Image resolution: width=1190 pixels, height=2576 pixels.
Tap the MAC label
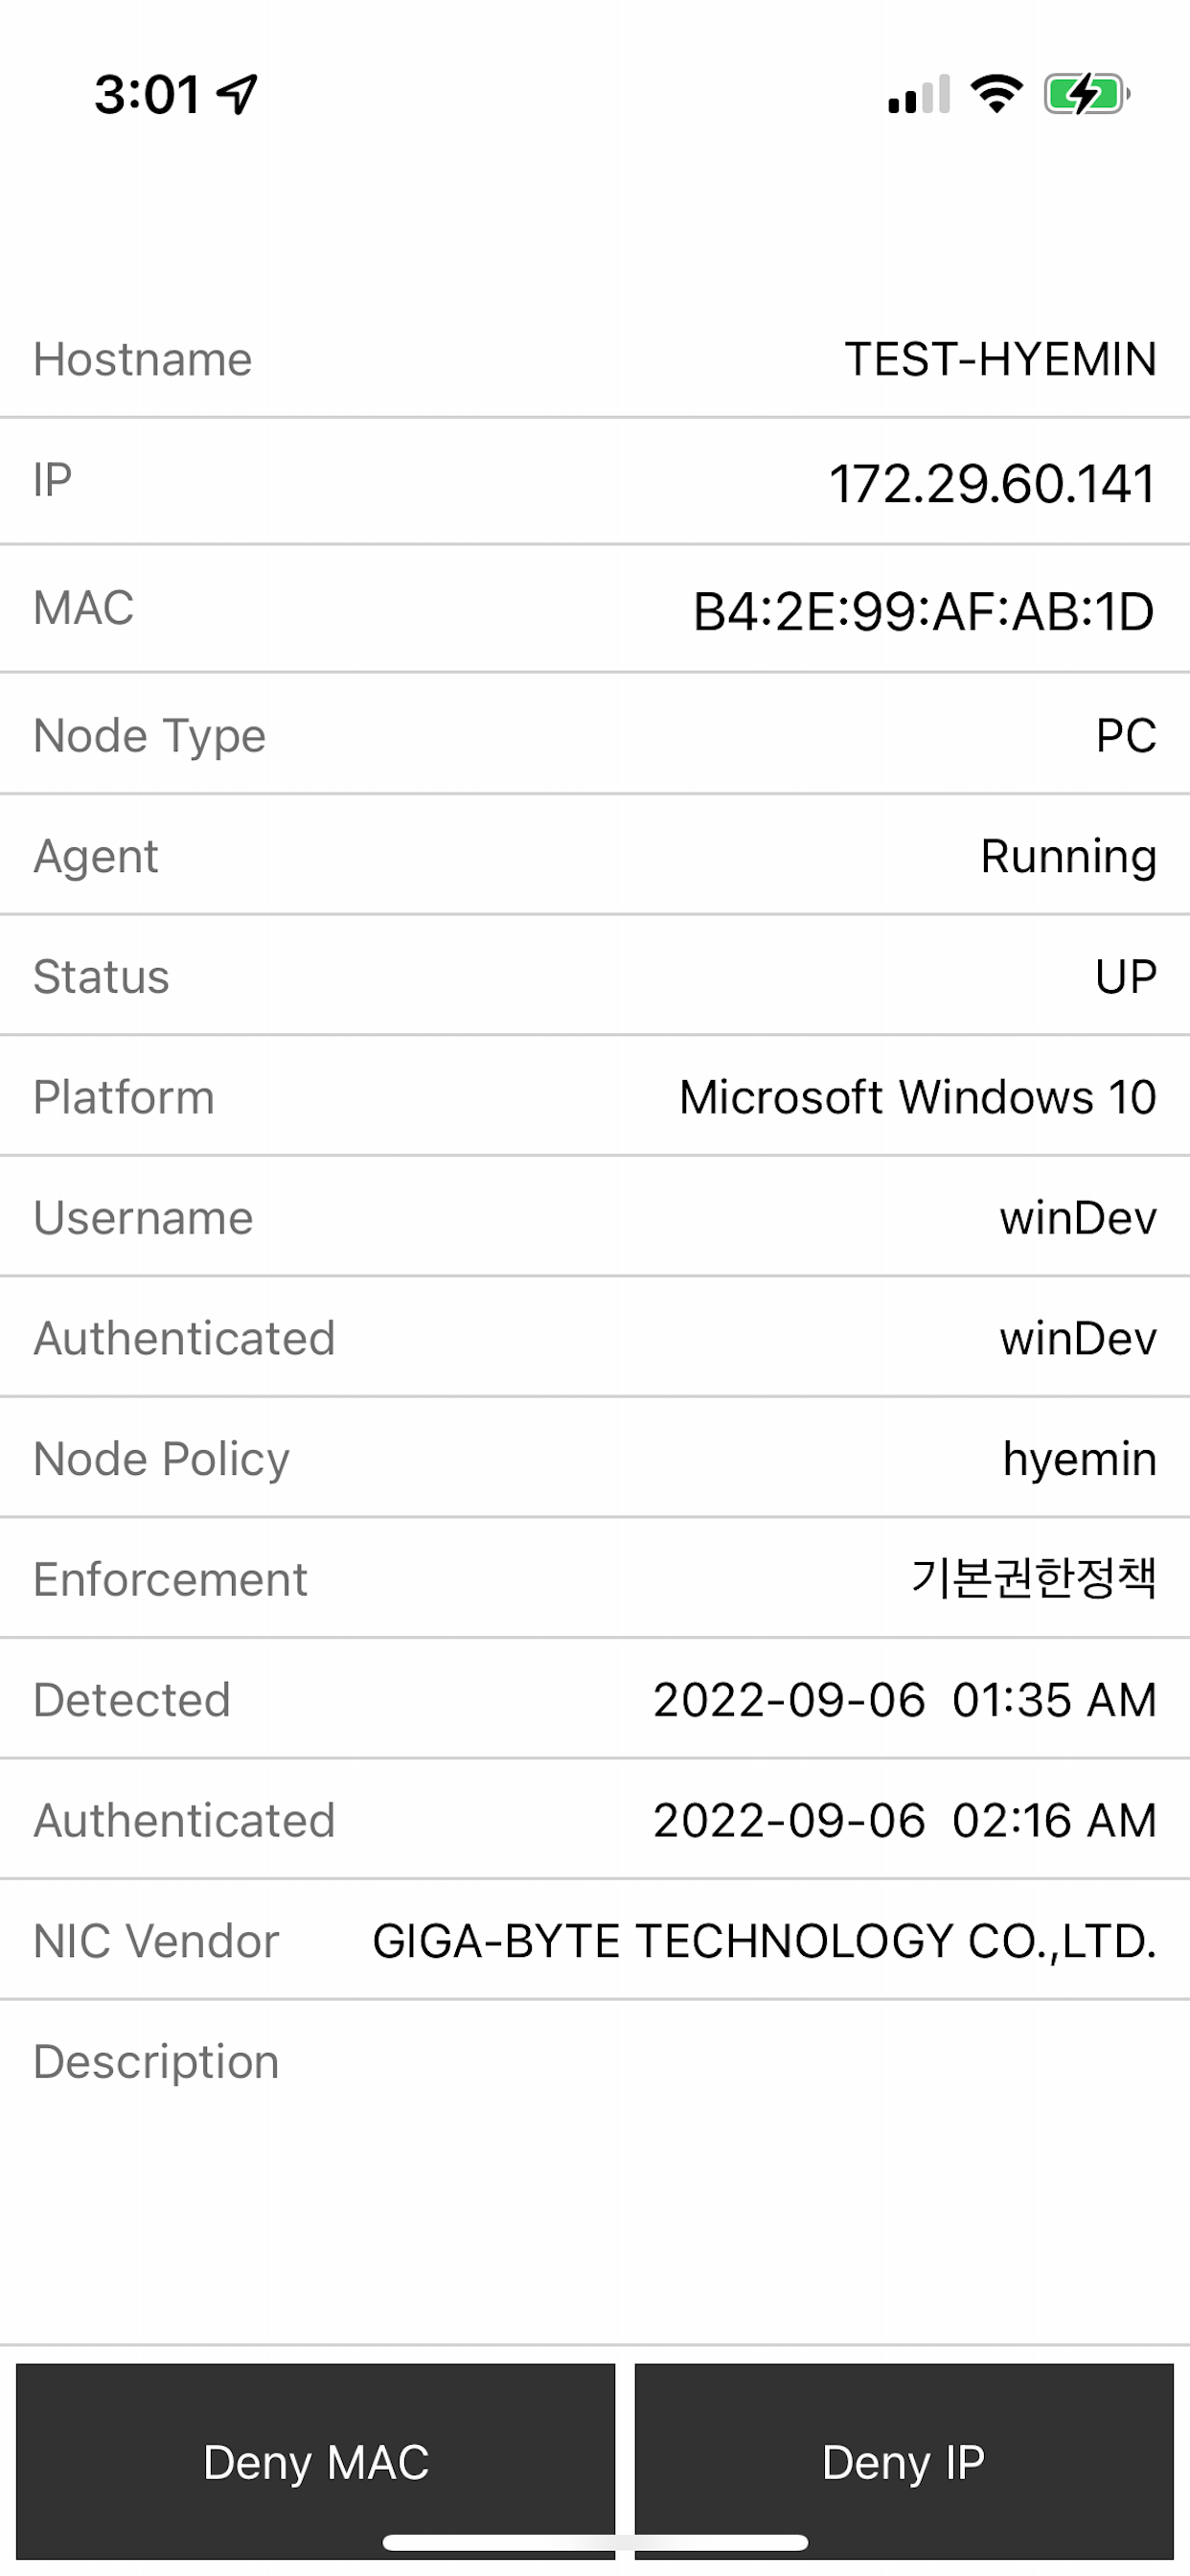coord(84,608)
